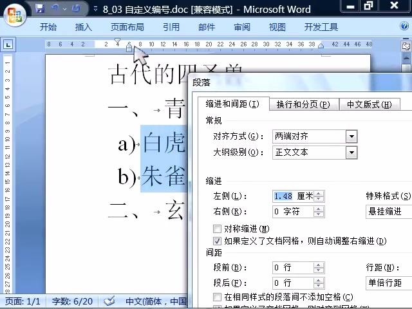The width and height of the screenshot is (412, 309).
Task: Click the highlighted 朱雀 text in document
Action: coord(164,176)
